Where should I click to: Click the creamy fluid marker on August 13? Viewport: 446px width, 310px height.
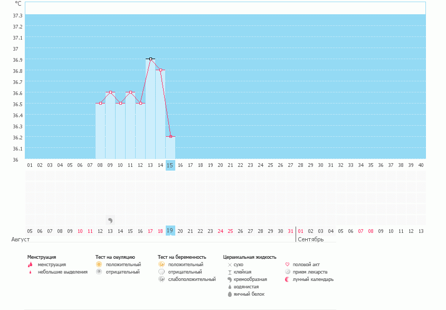[x=110, y=220]
